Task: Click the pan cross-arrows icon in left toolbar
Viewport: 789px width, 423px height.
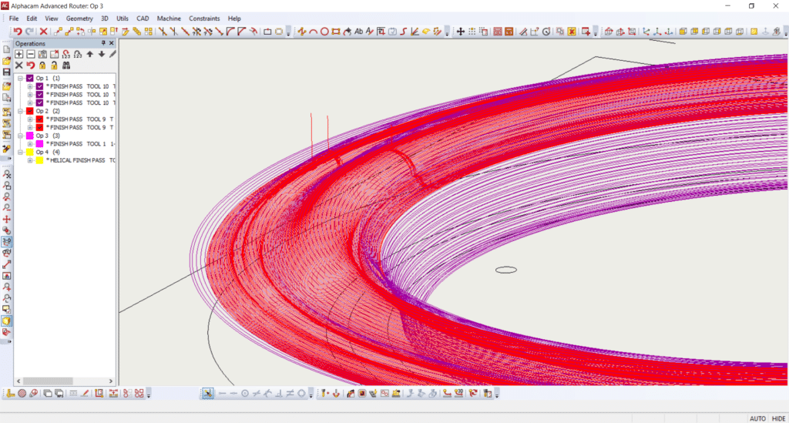Action: (6, 220)
